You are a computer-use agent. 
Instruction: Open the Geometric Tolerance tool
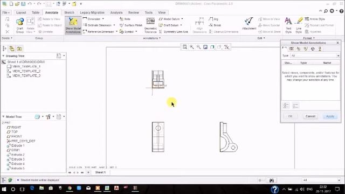tap(150, 25)
